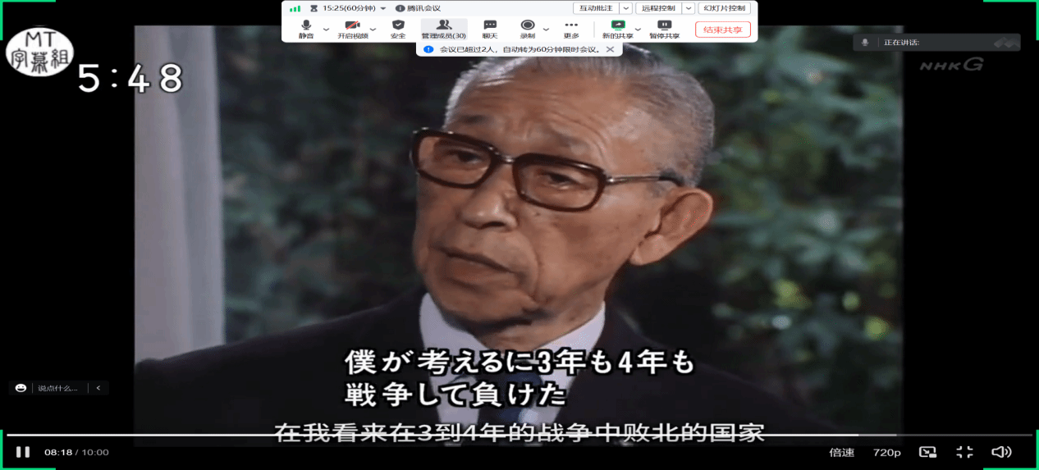Screen dimensions: 1039x470
Task: Seek on the video progress bar
Action: pos(519,435)
